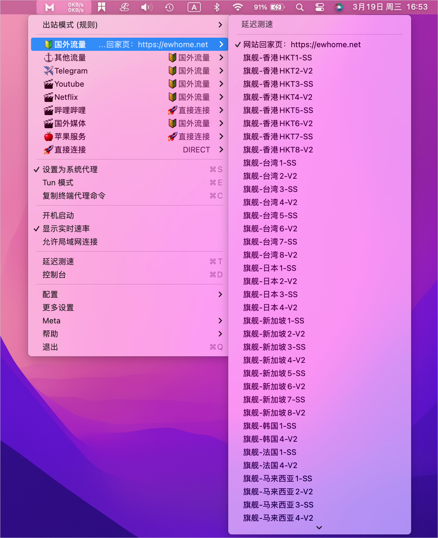Image resolution: width=438 pixels, height=538 pixels.
Task: Select the 旗舰-新加坡1-SS node
Action: [x=273, y=321]
